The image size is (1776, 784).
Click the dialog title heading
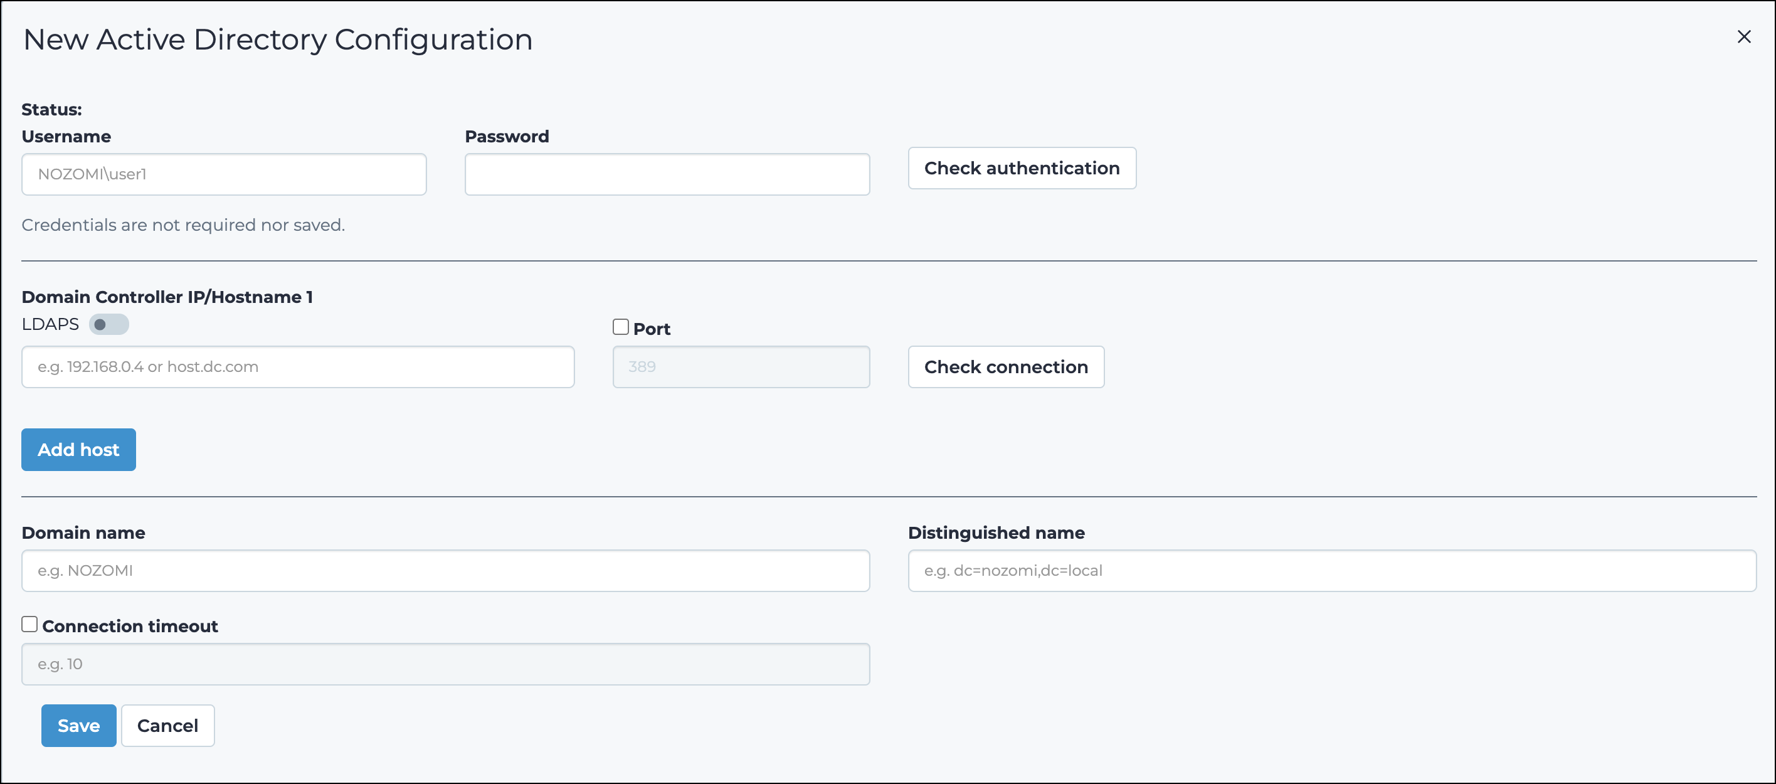pos(278,40)
